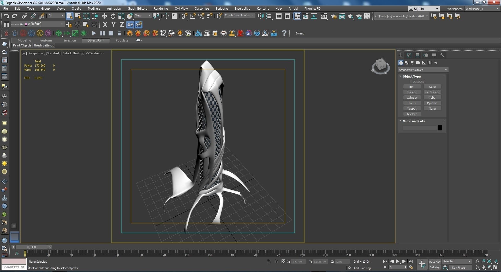Open the Rendered Frame Window icon
501x272 pixels.
(342, 16)
